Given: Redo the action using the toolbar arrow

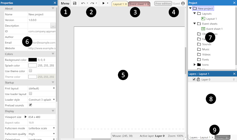Looking at the screenshot, I should tap(92, 3).
